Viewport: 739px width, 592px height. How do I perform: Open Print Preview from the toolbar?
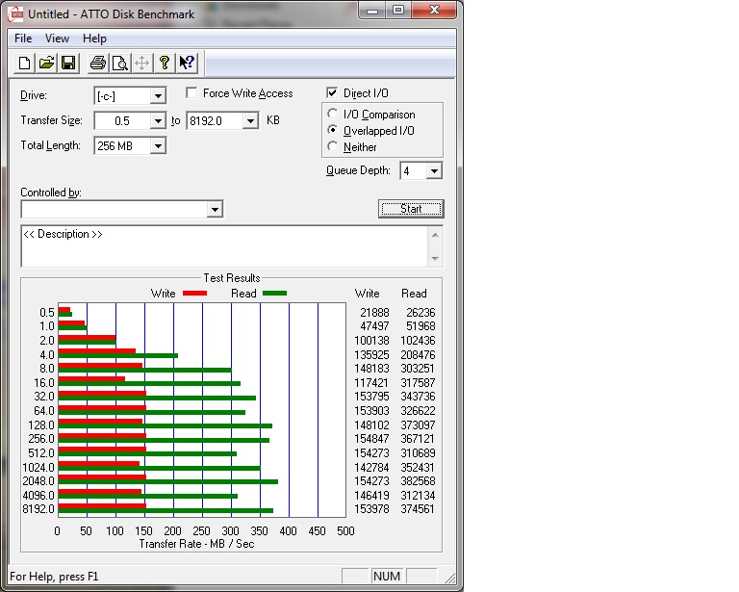(x=119, y=64)
